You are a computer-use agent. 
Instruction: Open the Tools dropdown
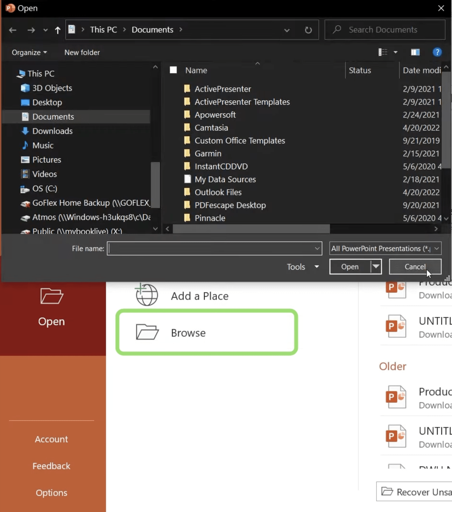tap(303, 267)
